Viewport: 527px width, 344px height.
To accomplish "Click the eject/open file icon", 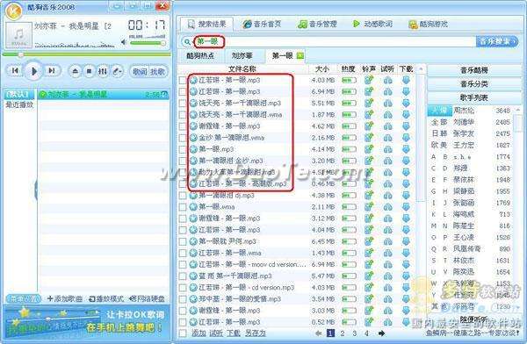I will [76, 71].
